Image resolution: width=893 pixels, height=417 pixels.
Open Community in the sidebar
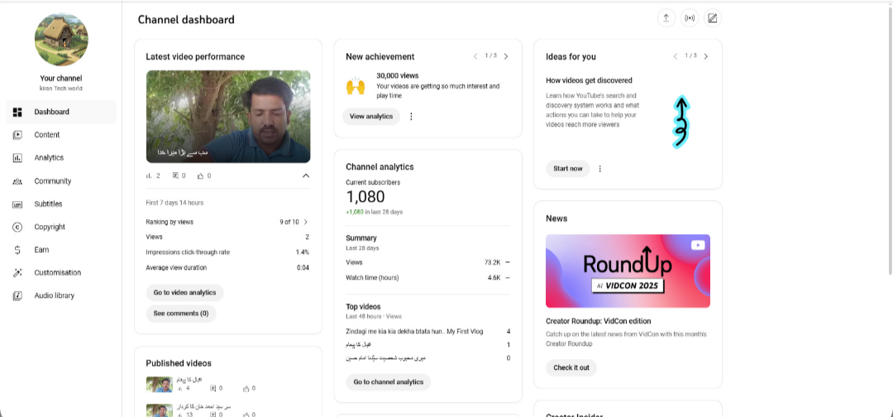[61, 181]
